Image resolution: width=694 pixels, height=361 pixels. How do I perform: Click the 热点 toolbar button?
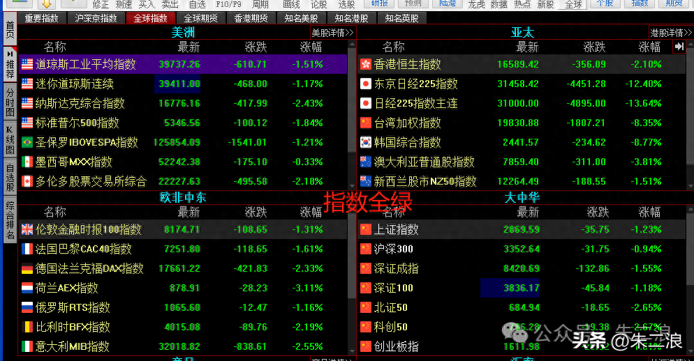click(x=522, y=4)
